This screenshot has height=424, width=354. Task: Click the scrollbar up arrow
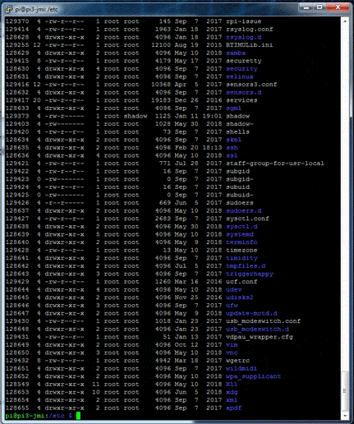tap(345, 21)
